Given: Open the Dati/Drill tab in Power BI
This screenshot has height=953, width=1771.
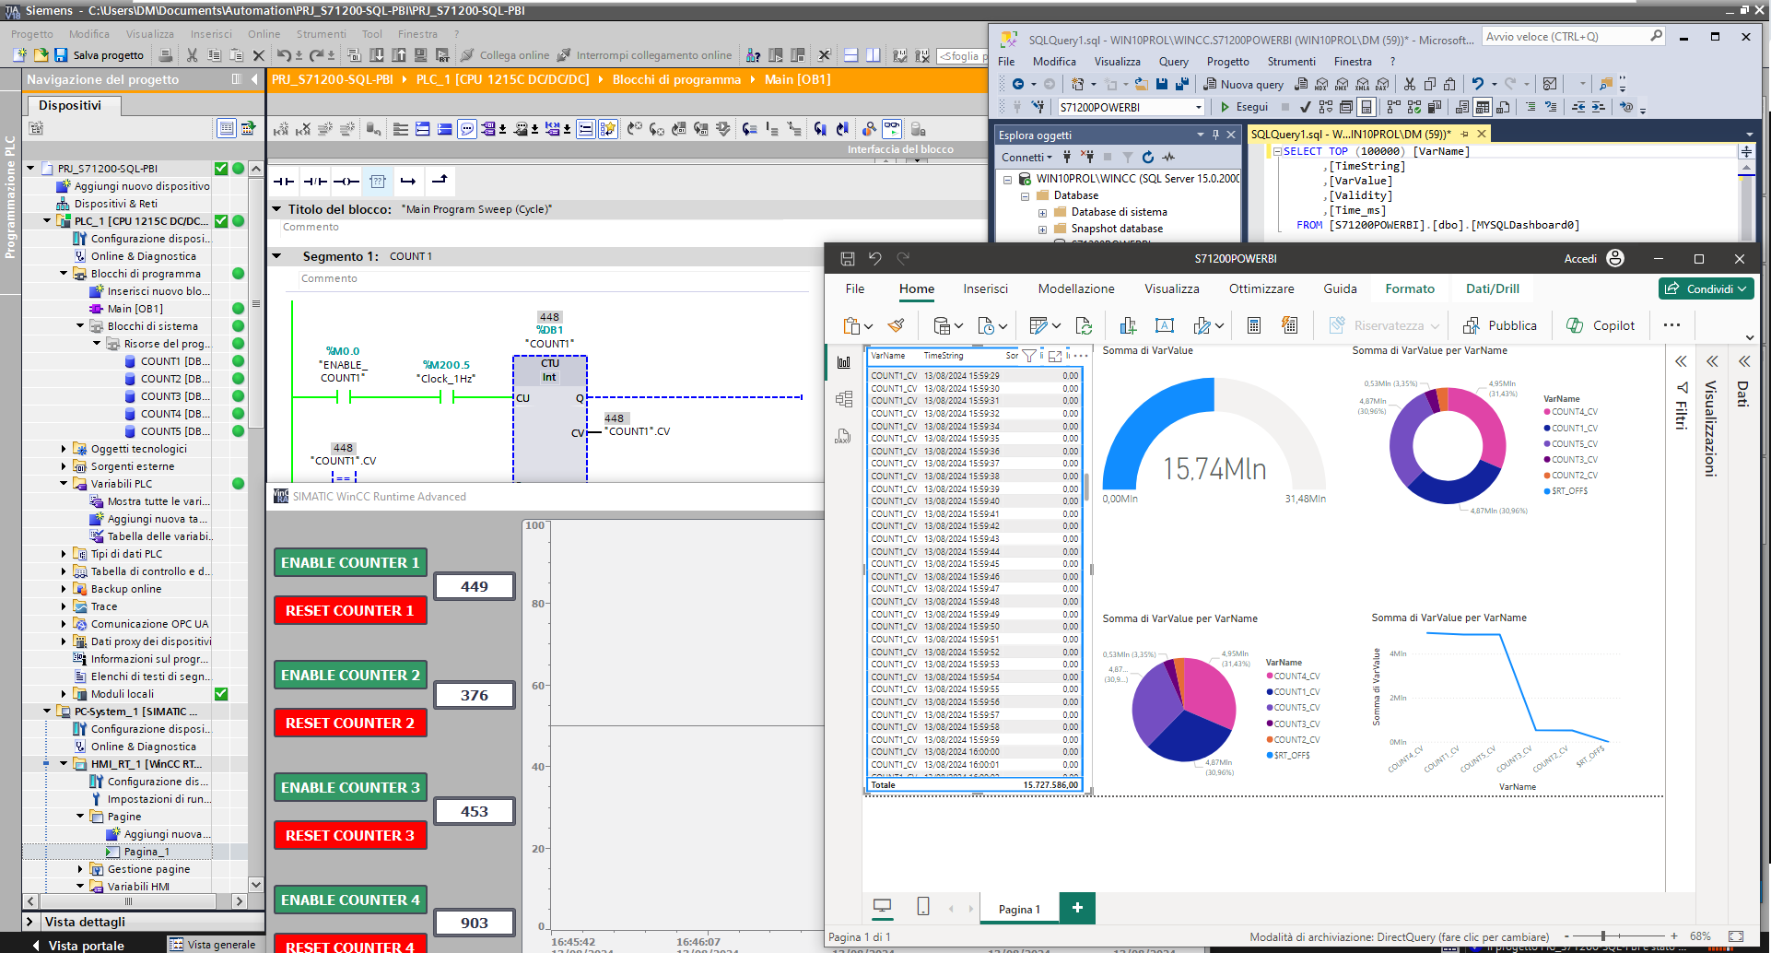Looking at the screenshot, I should point(1493,288).
